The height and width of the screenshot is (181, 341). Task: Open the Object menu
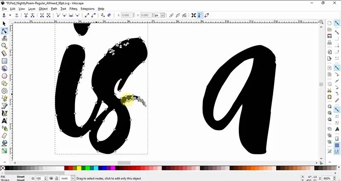[43, 9]
